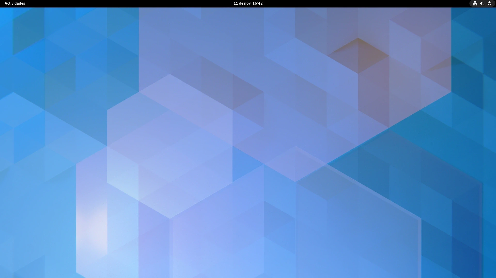Click the power icon in top bar

[x=489, y=3]
